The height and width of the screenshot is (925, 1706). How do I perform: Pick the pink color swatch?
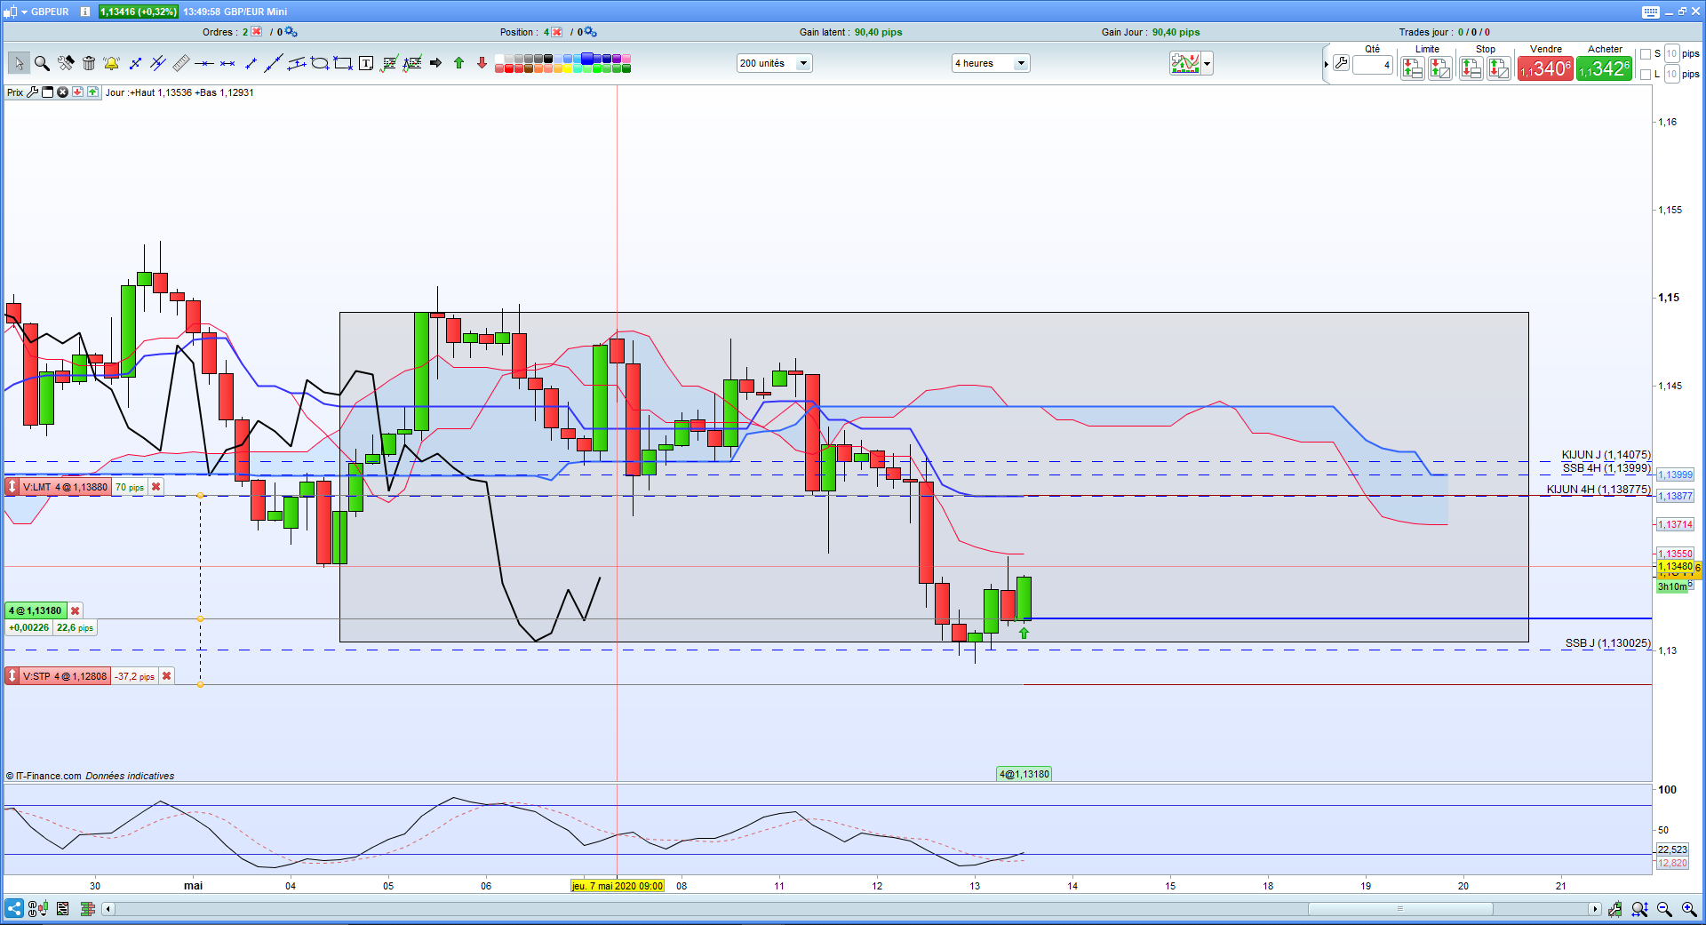tap(626, 59)
